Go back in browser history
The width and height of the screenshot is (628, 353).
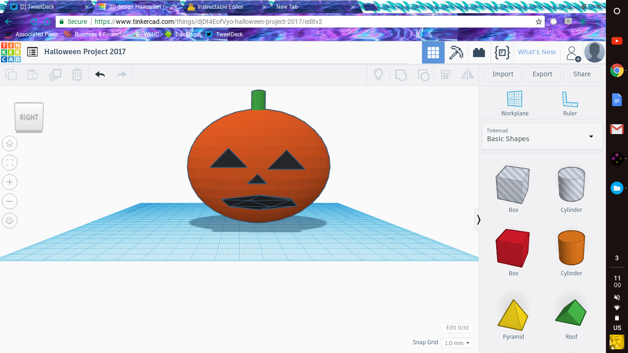pyautogui.click(x=8, y=22)
